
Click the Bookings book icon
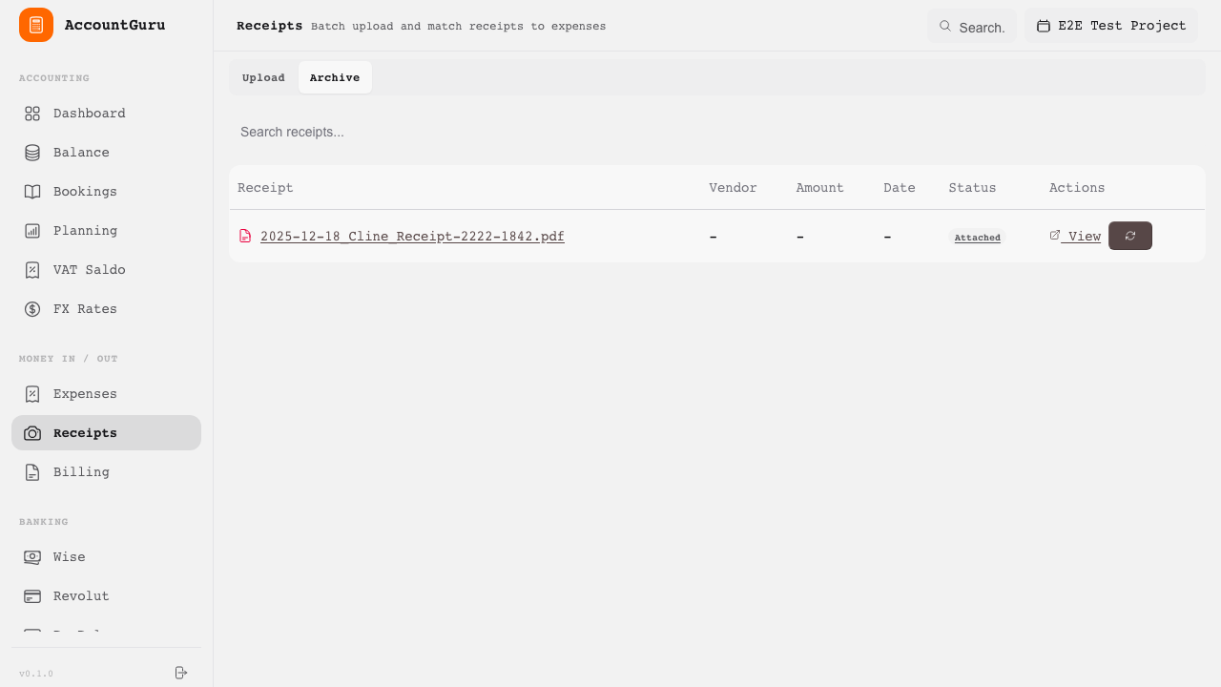click(31, 191)
